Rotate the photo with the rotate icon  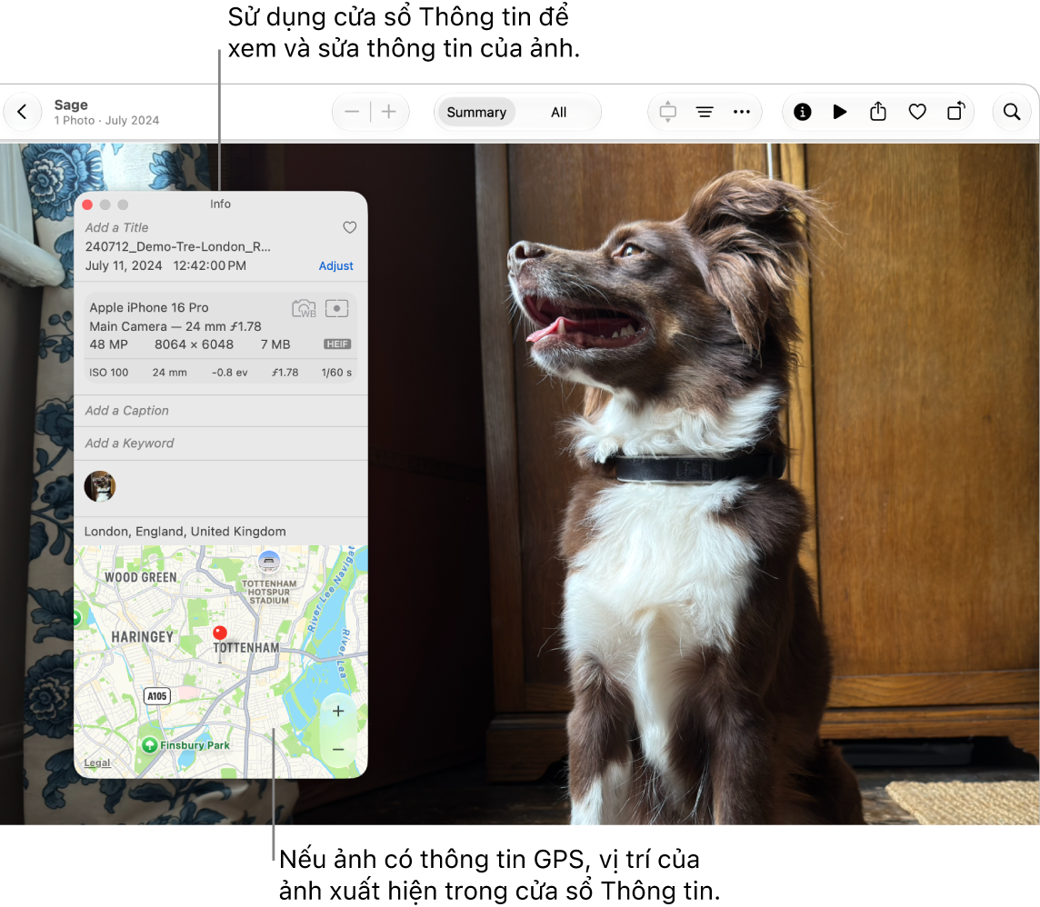point(955,112)
